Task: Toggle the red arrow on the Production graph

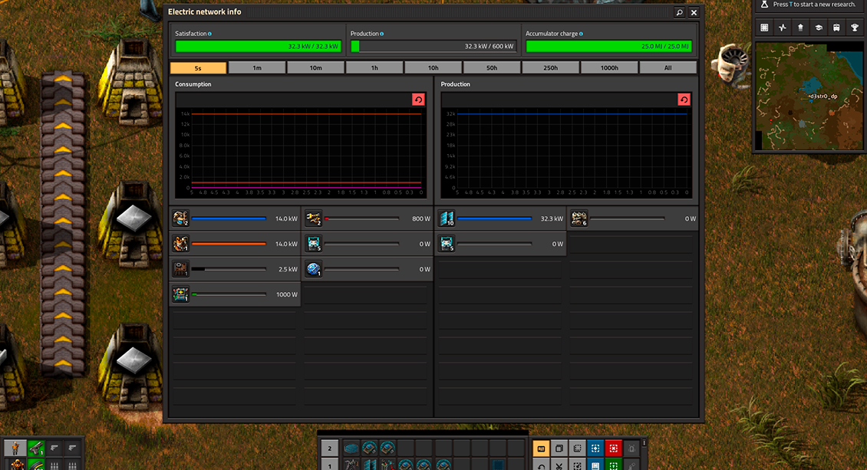Action: 683,99
